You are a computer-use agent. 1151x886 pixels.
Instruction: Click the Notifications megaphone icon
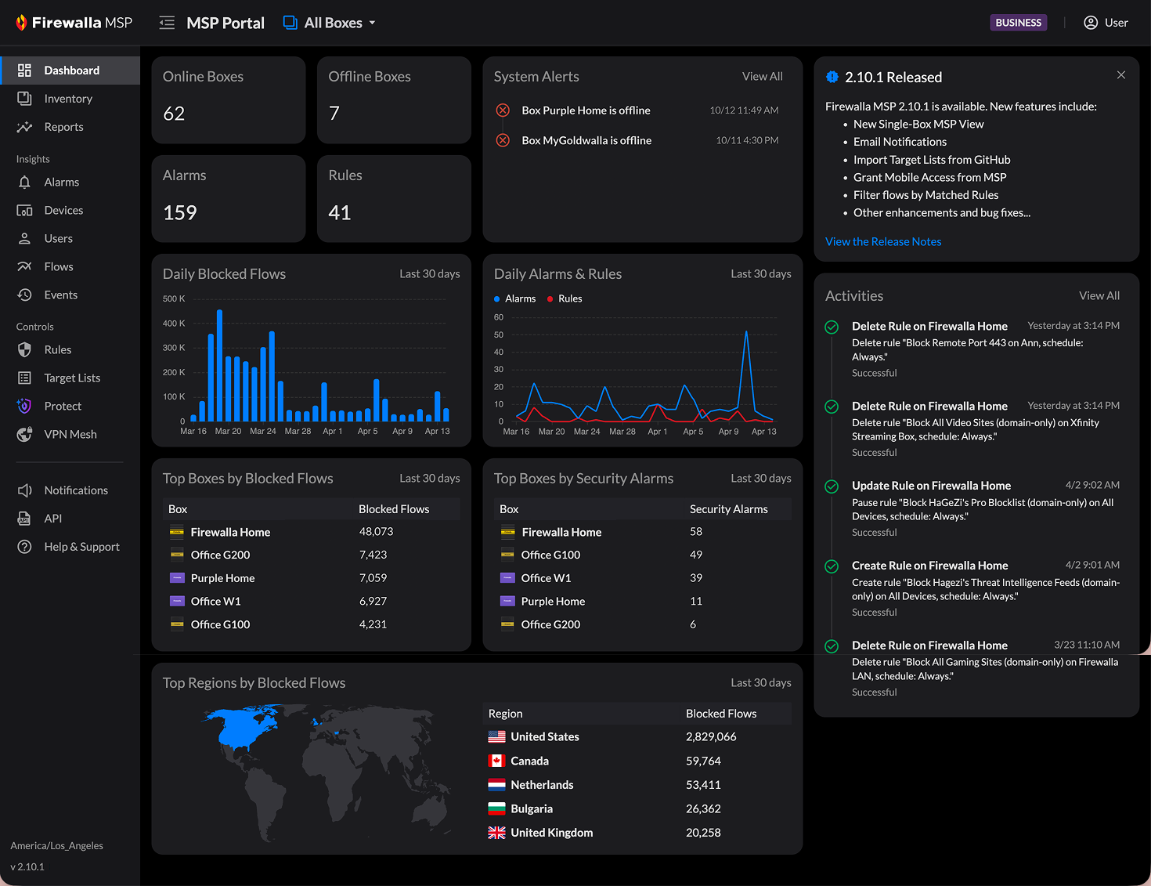[24, 490]
